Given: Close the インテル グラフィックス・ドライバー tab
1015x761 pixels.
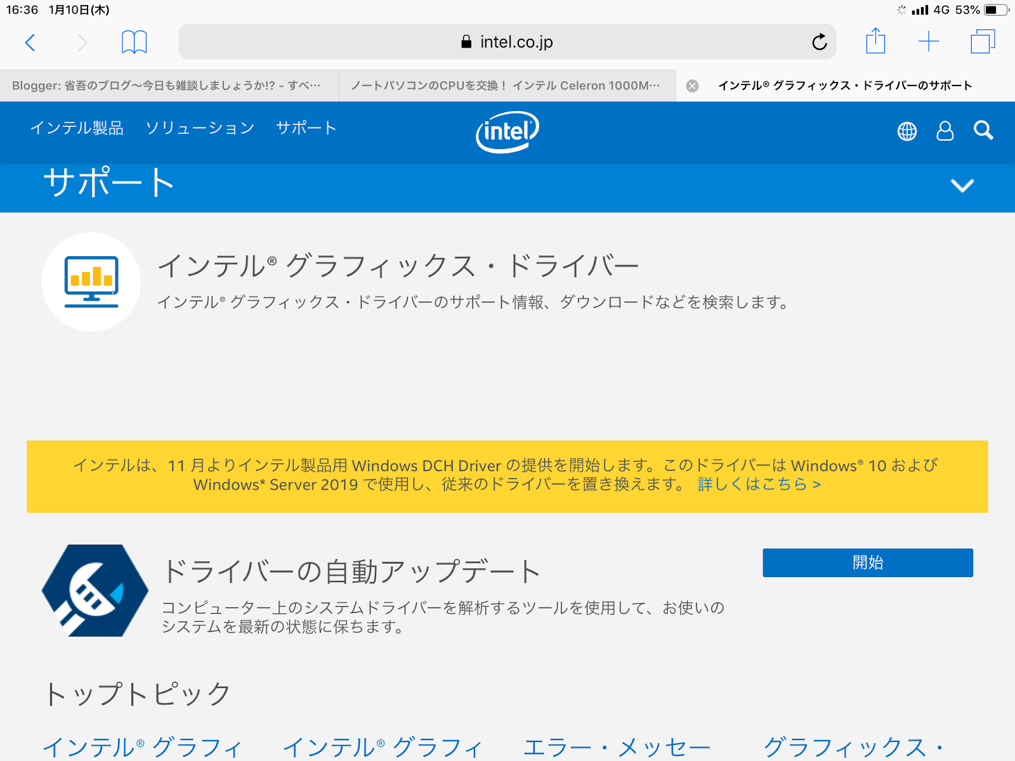Looking at the screenshot, I should (693, 86).
